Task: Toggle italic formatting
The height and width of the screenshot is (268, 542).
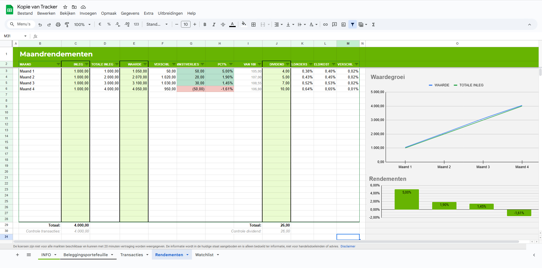Action: 214,25
